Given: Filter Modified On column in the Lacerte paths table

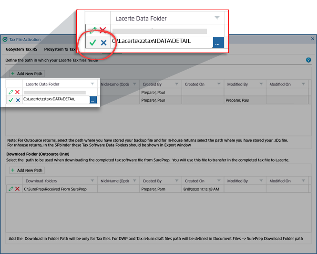Looking at the screenshot, I should (x=303, y=84).
